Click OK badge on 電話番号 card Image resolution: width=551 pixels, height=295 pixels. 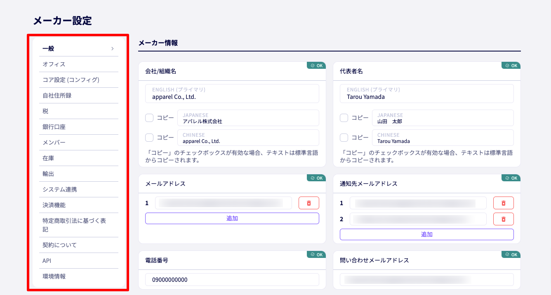click(x=316, y=255)
